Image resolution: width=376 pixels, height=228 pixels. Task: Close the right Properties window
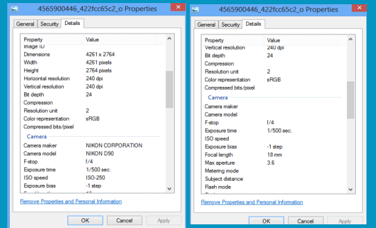pyautogui.click(x=359, y=8)
